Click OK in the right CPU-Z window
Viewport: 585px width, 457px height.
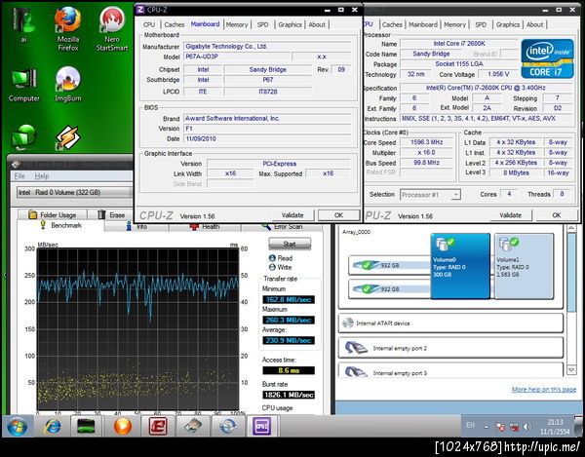tap(557, 215)
